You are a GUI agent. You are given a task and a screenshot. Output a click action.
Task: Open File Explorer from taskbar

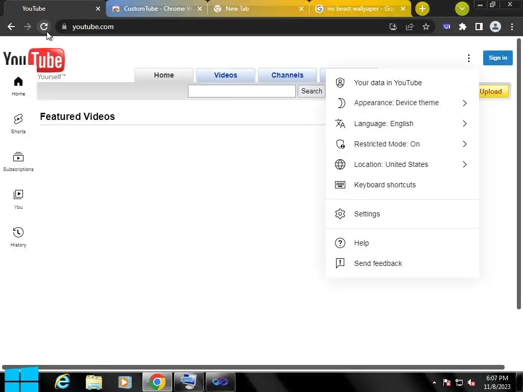pyautogui.click(x=94, y=382)
